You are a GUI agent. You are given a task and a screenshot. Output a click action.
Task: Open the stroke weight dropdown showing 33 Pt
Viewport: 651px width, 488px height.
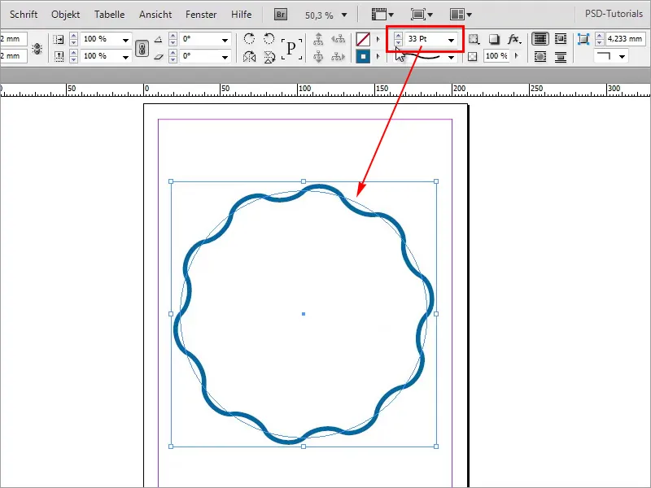point(452,41)
